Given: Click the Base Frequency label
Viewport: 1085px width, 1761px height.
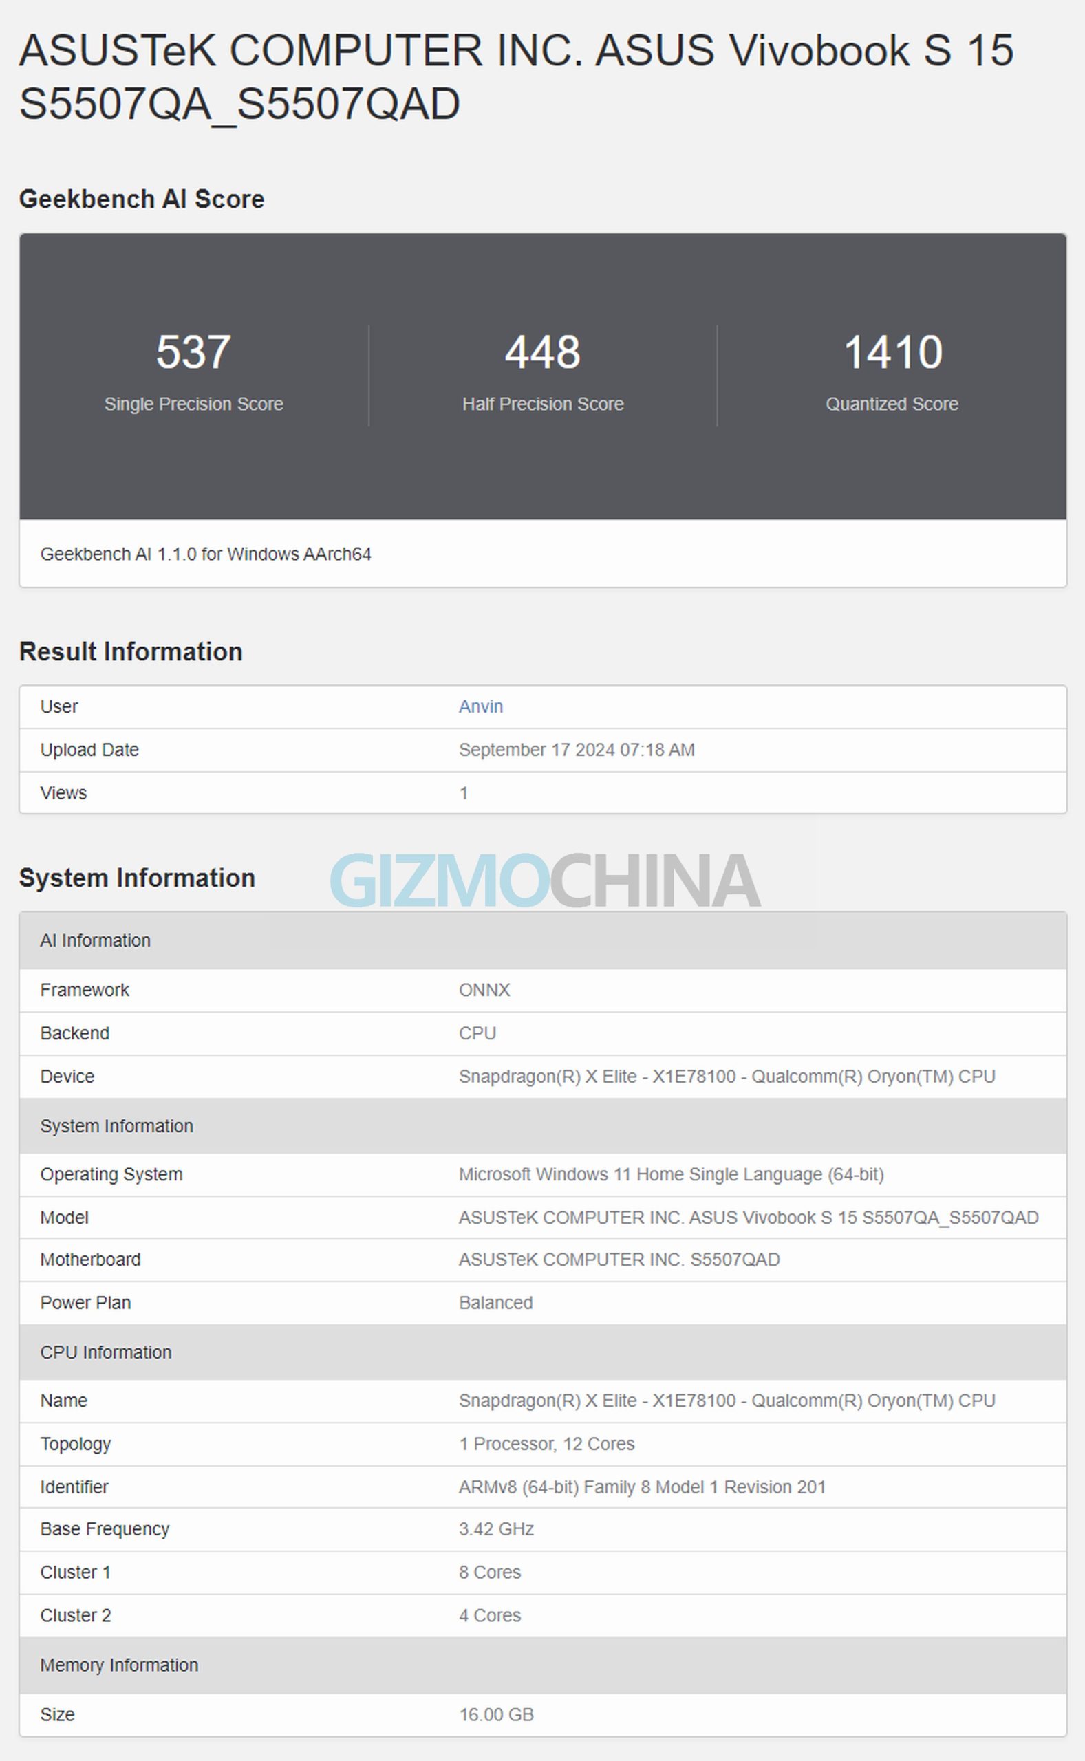Looking at the screenshot, I should [x=105, y=1528].
